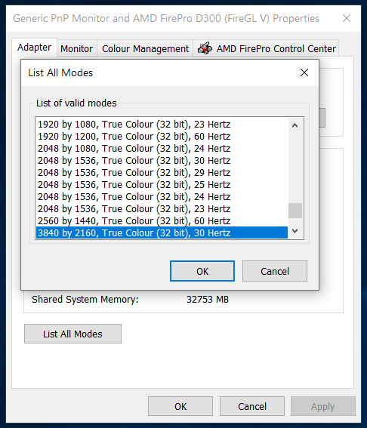367x428 pixels.
Task: Confirm with OK in List All Modes
Action: (202, 271)
